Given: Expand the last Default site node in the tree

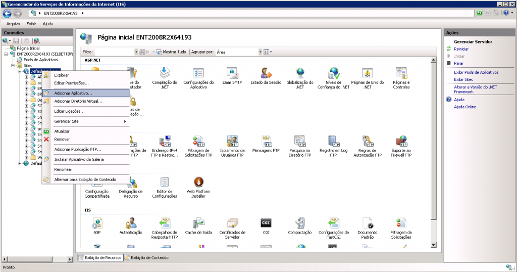Looking at the screenshot, I should click(20, 163).
